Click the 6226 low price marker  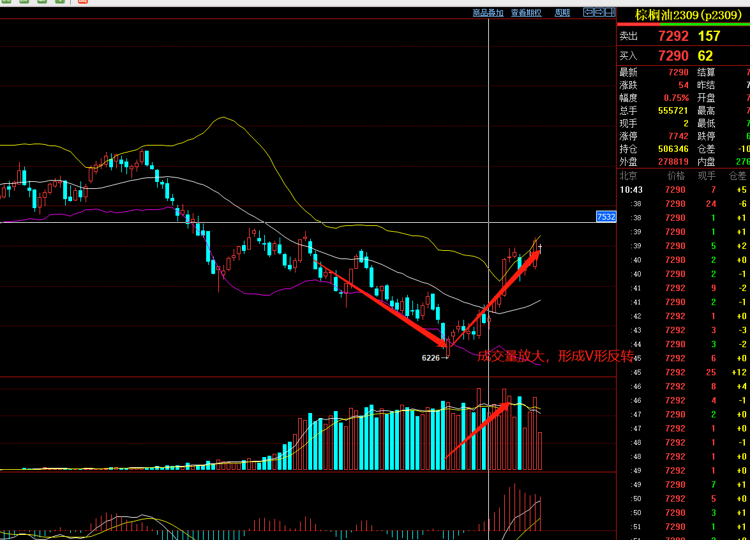click(x=431, y=358)
